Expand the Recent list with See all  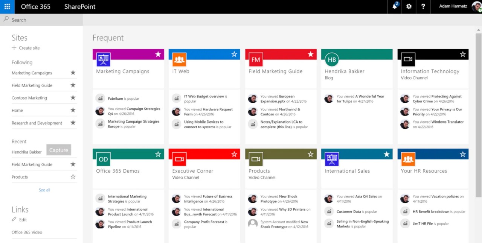pos(44,190)
